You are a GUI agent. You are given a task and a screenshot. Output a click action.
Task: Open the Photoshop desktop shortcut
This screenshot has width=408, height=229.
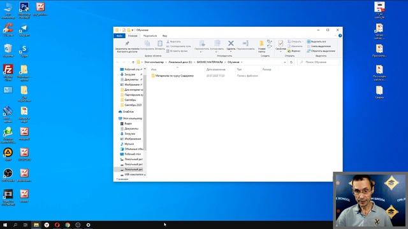[24, 10]
